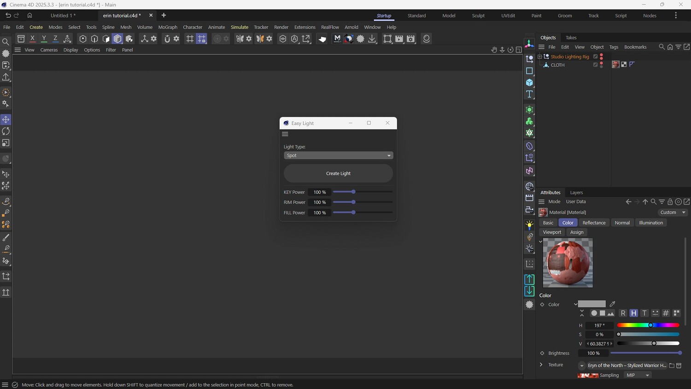Open the Simulate menu
691x389 pixels.
point(240,27)
